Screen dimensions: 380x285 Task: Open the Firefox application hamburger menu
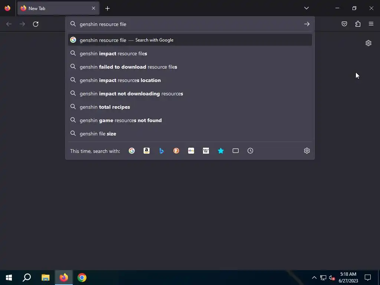coord(371,24)
